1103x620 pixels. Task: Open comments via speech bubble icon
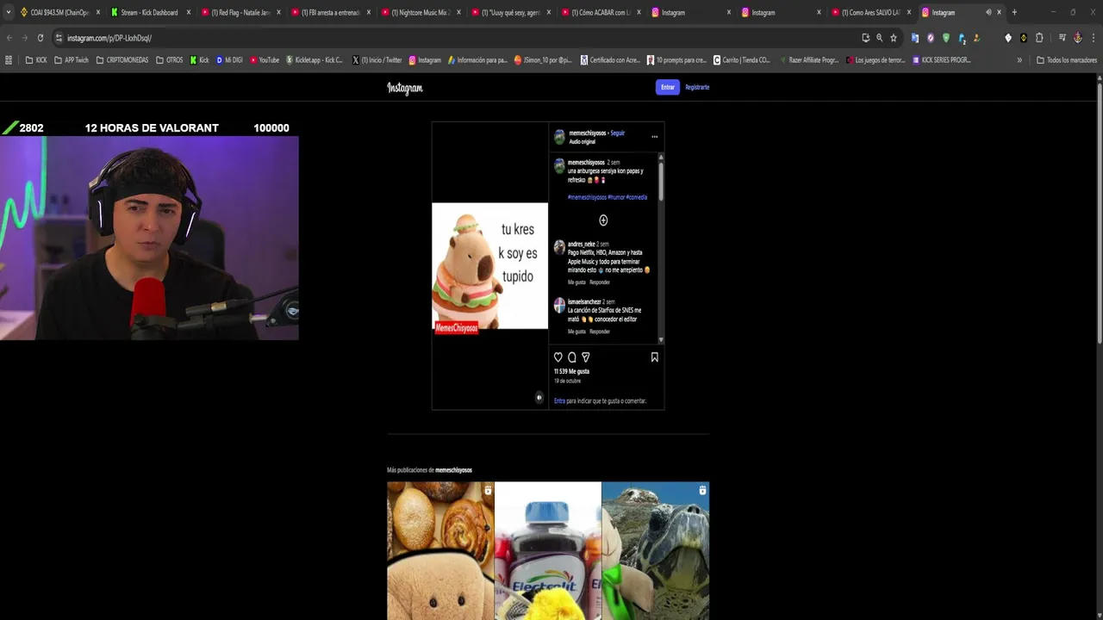571,357
